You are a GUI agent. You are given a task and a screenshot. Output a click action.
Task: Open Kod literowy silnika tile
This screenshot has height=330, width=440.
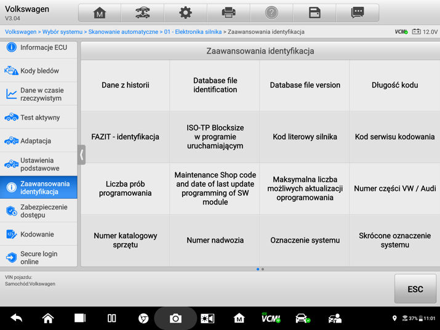tap(305, 137)
